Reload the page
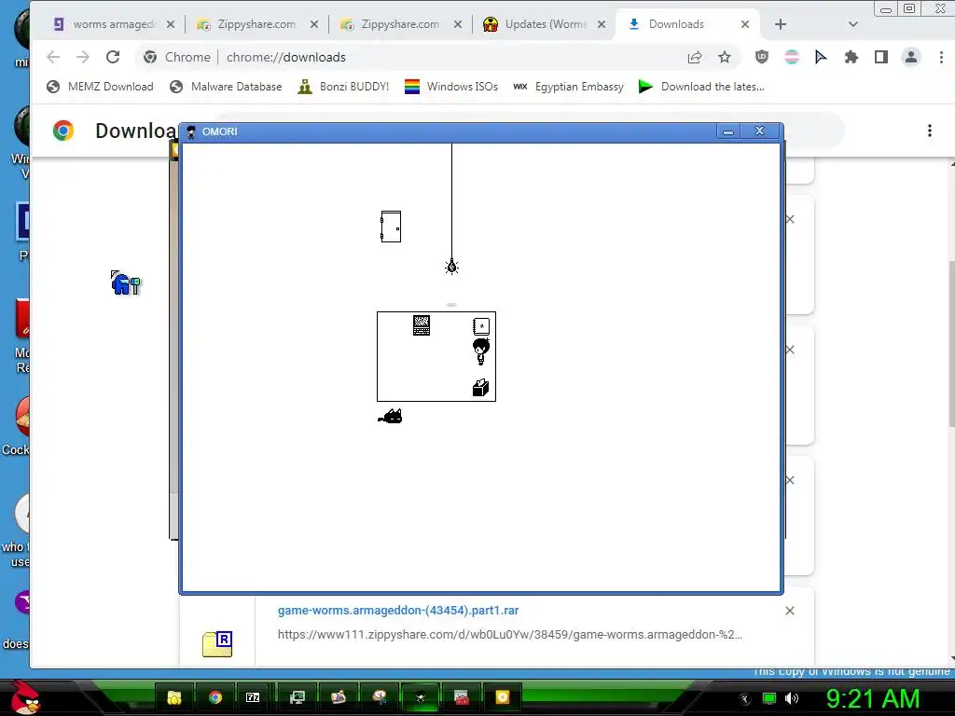The image size is (955, 716). (x=113, y=57)
